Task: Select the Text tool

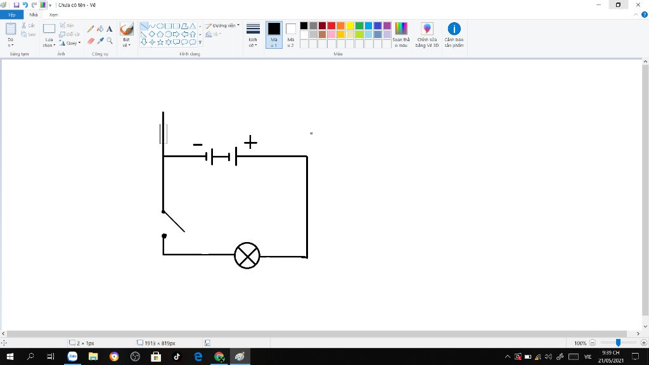Action: click(109, 29)
